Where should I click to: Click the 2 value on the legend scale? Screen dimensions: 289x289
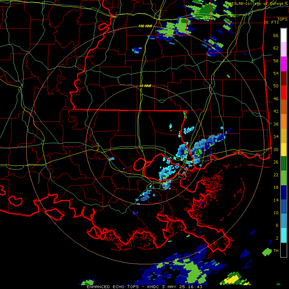[x=277, y=238]
